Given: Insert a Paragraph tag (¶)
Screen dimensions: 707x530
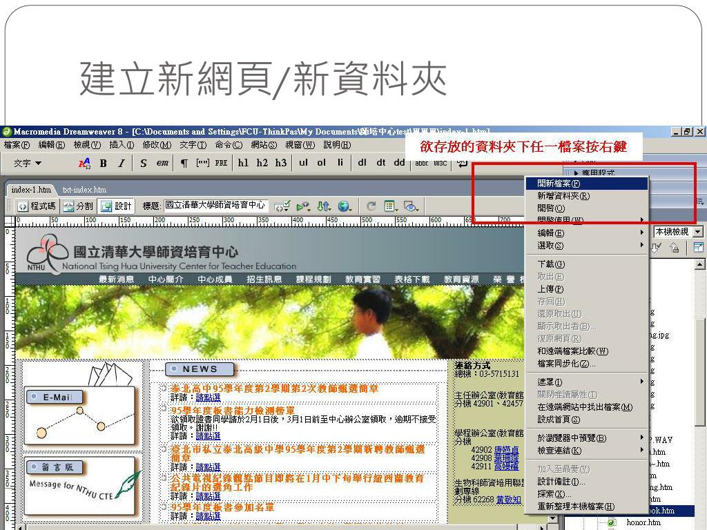Looking at the screenshot, I should point(184,163).
